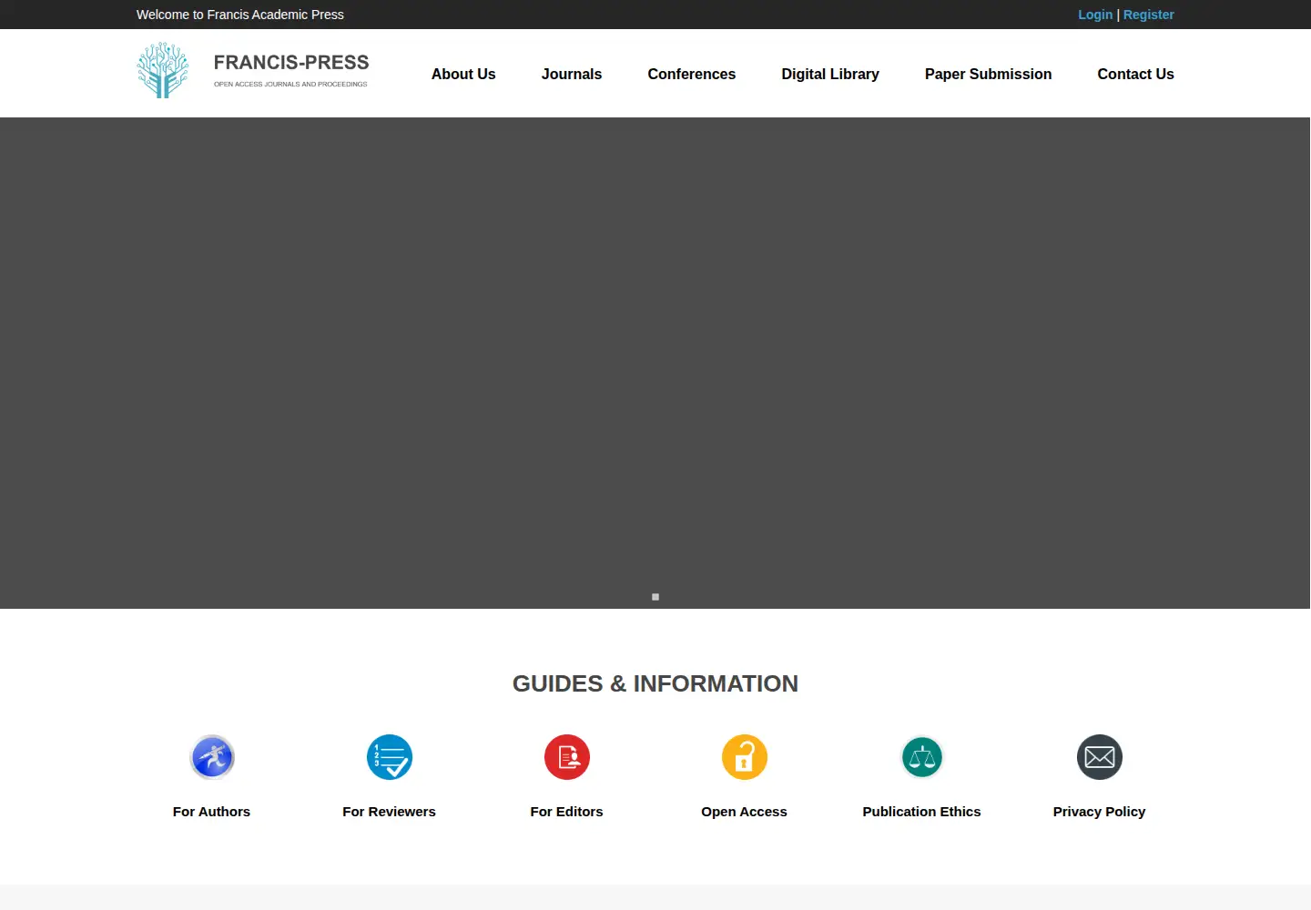Image resolution: width=1311 pixels, height=910 pixels.
Task: Open the For Authors text link
Action: point(211,812)
